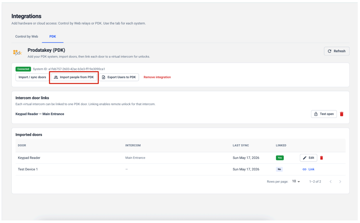This screenshot has width=360, height=223.
Task: Click Test open button
Action: click(324, 114)
